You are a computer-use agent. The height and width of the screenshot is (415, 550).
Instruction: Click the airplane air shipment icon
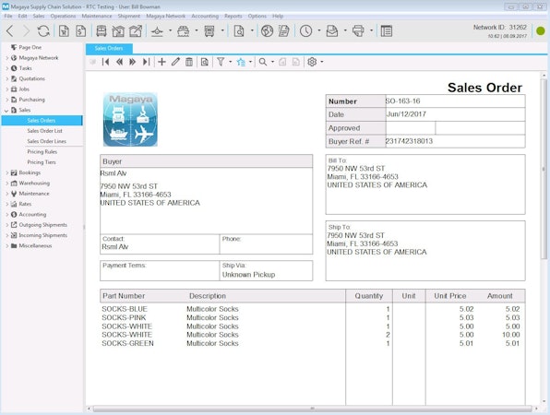click(157, 31)
